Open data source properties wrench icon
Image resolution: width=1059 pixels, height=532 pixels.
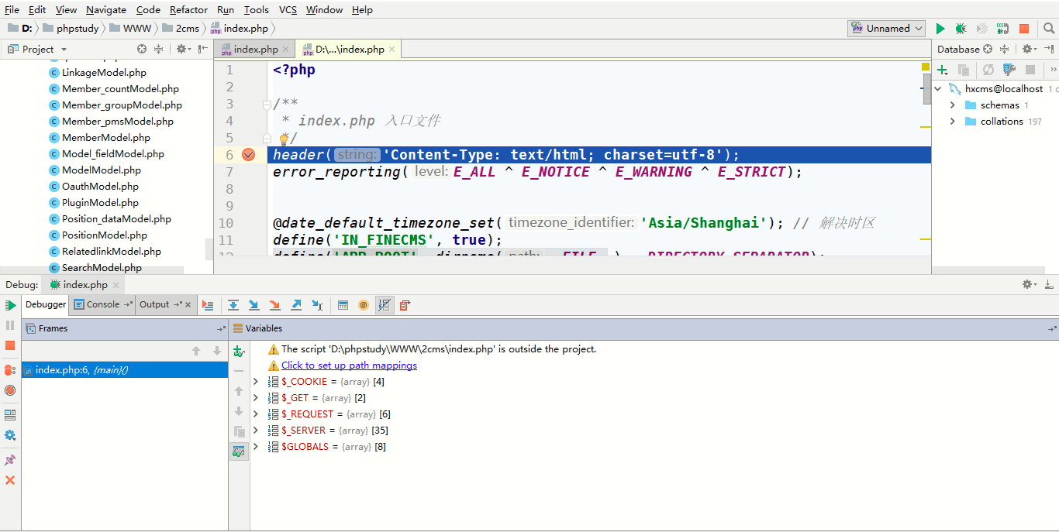[x=1009, y=70]
